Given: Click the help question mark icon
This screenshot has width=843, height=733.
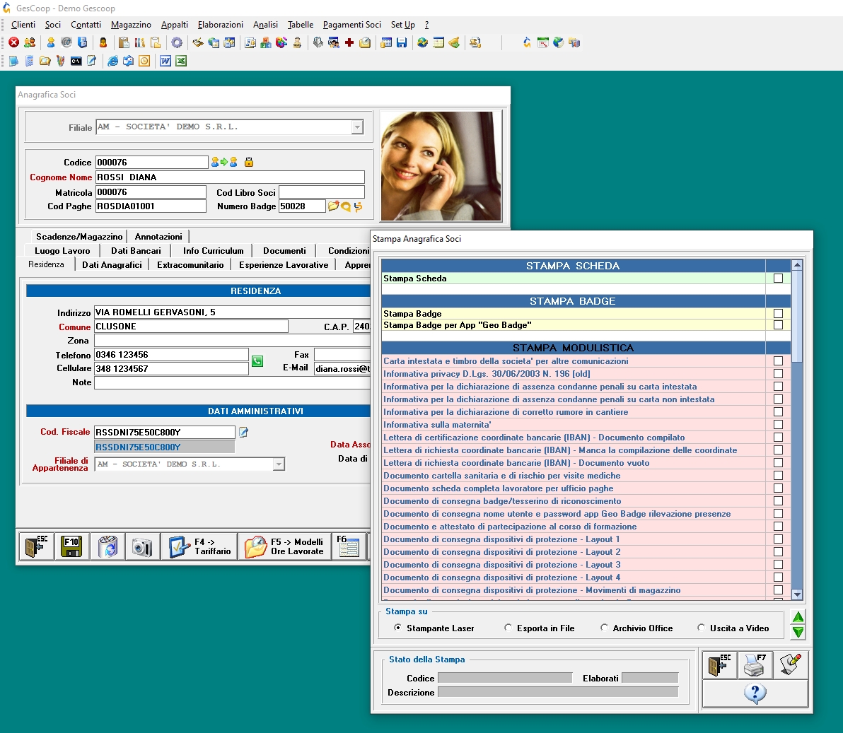Looking at the screenshot, I should pos(755,693).
